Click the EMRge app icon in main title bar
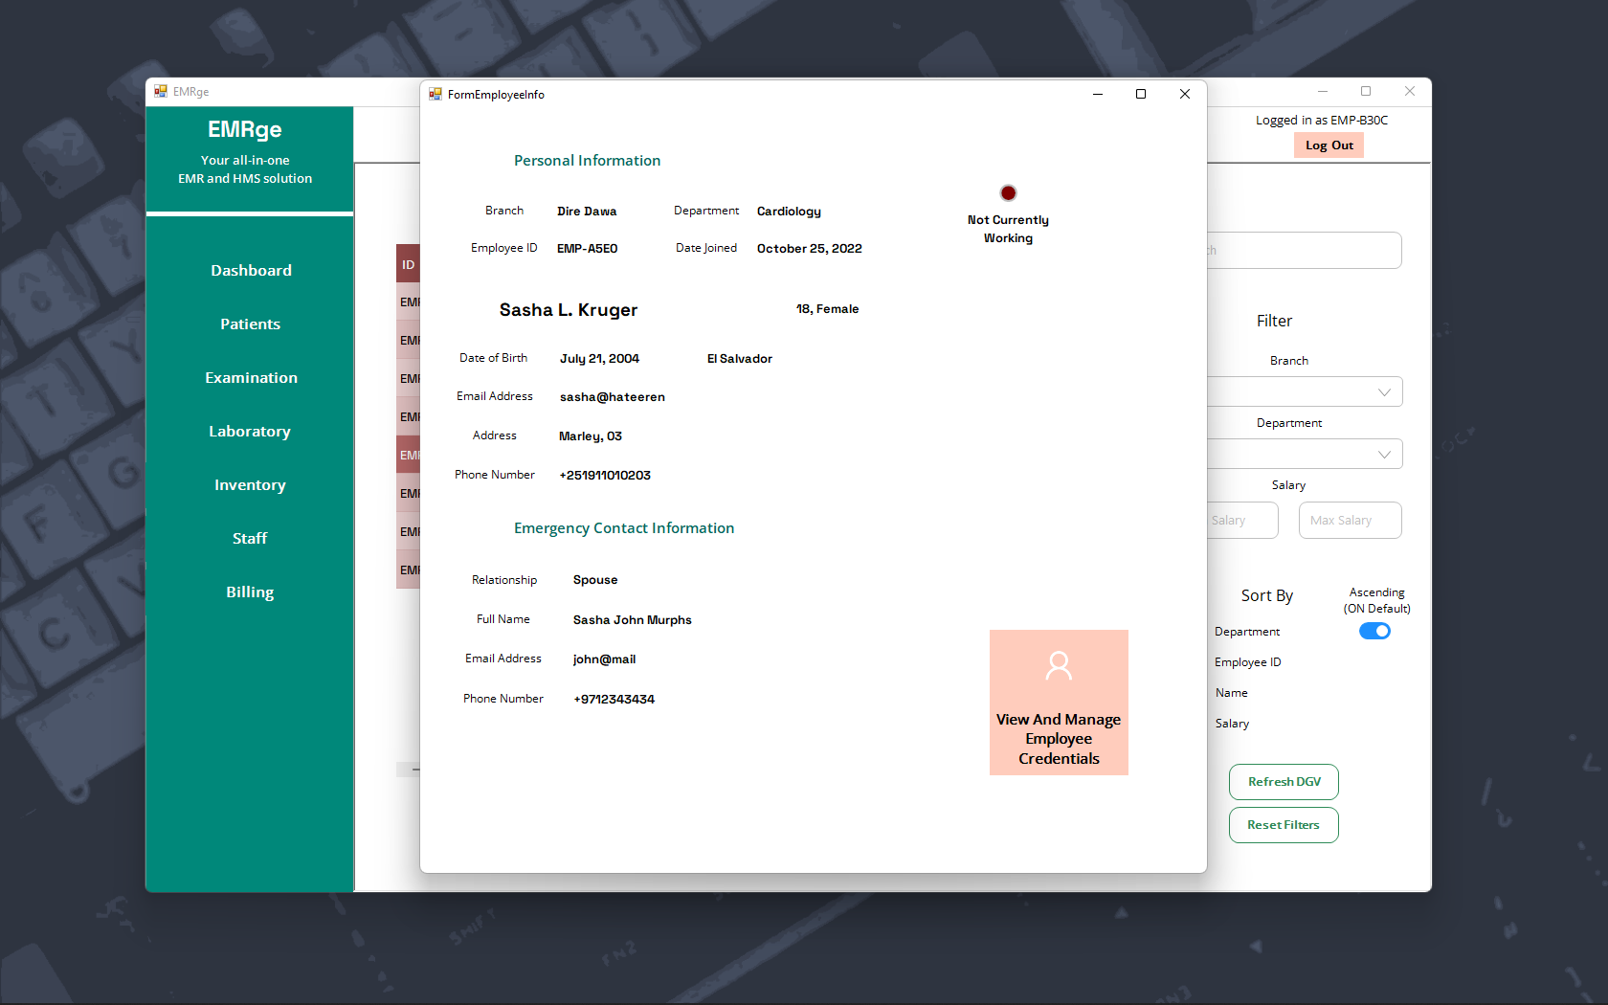Image resolution: width=1608 pixels, height=1005 pixels. (160, 91)
